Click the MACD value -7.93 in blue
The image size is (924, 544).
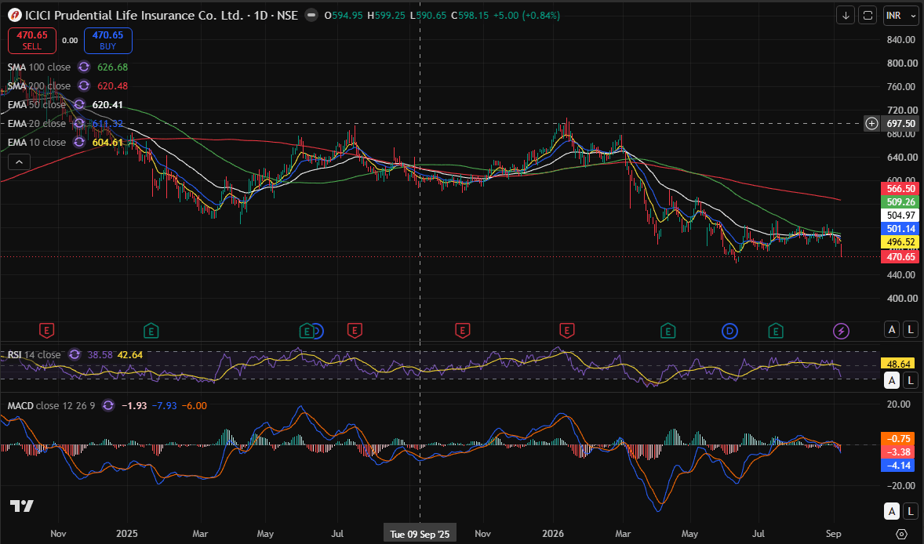pyautogui.click(x=165, y=405)
